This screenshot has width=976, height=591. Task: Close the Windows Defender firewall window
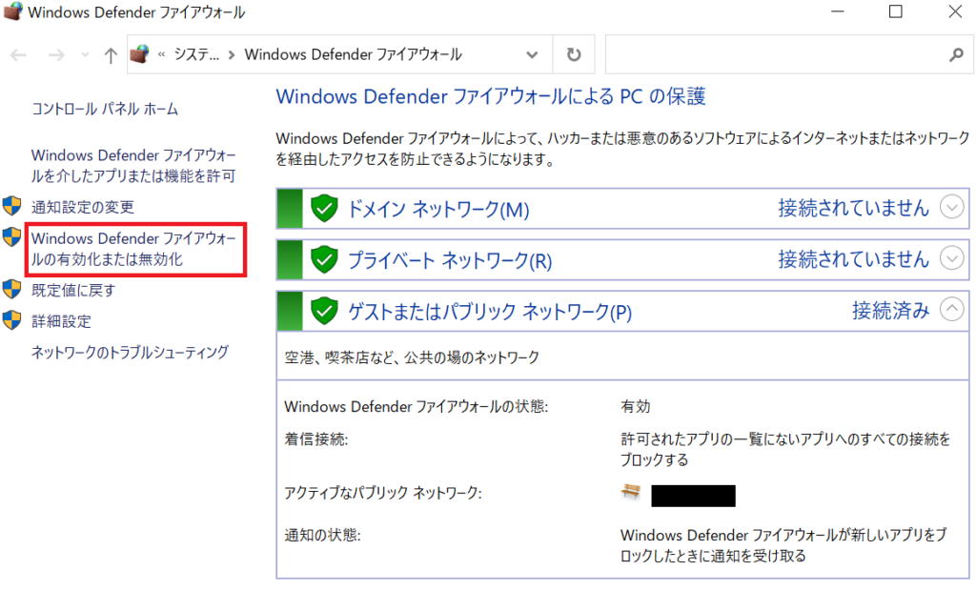pos(955,11)
